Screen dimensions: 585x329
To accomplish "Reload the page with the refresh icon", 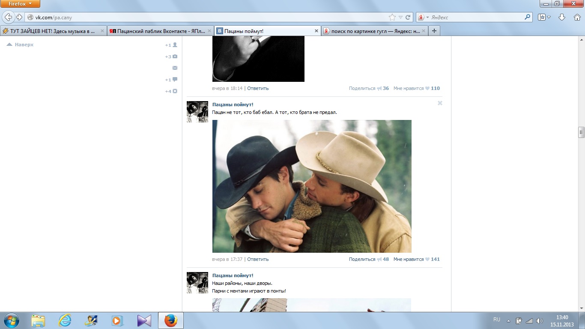I will [x=408, y=18].
